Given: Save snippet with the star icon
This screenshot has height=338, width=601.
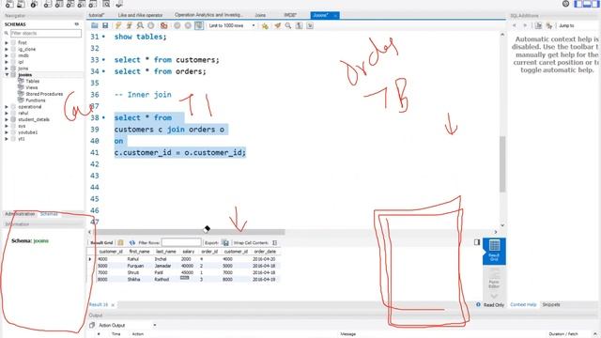Looking at the screenshot, I should click(265, 25).
